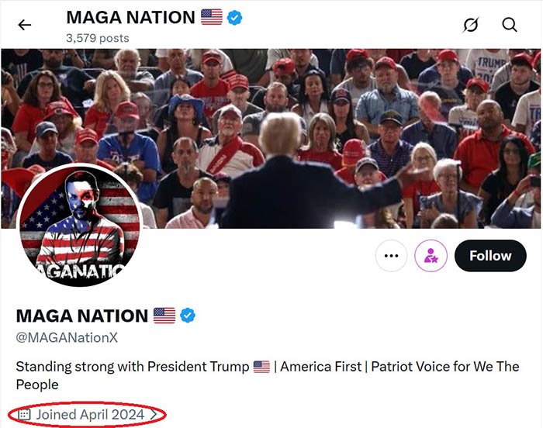Click the verified badge in the top header
This screenshot has height=428, width=543.
click(x=234, y=17)
